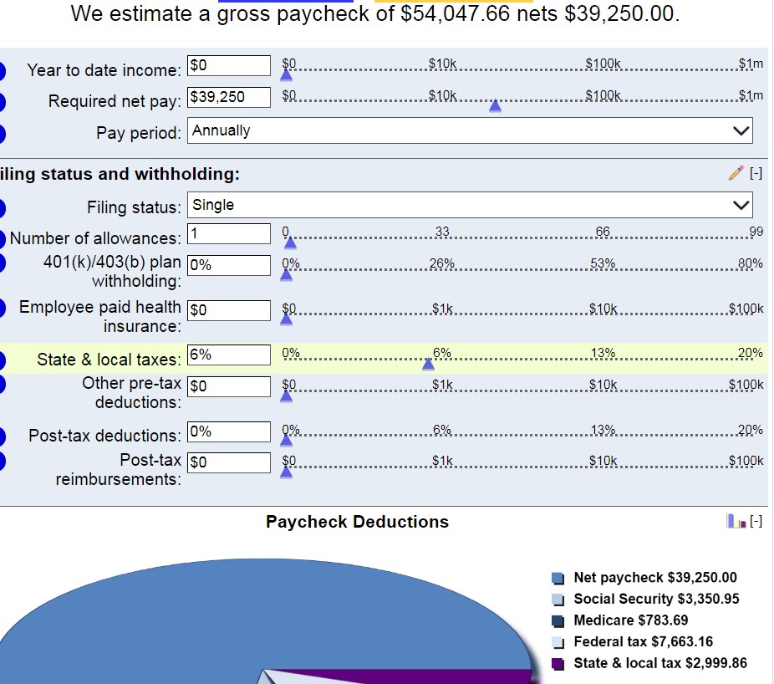Click the Required net pay input field

point(229,97)
